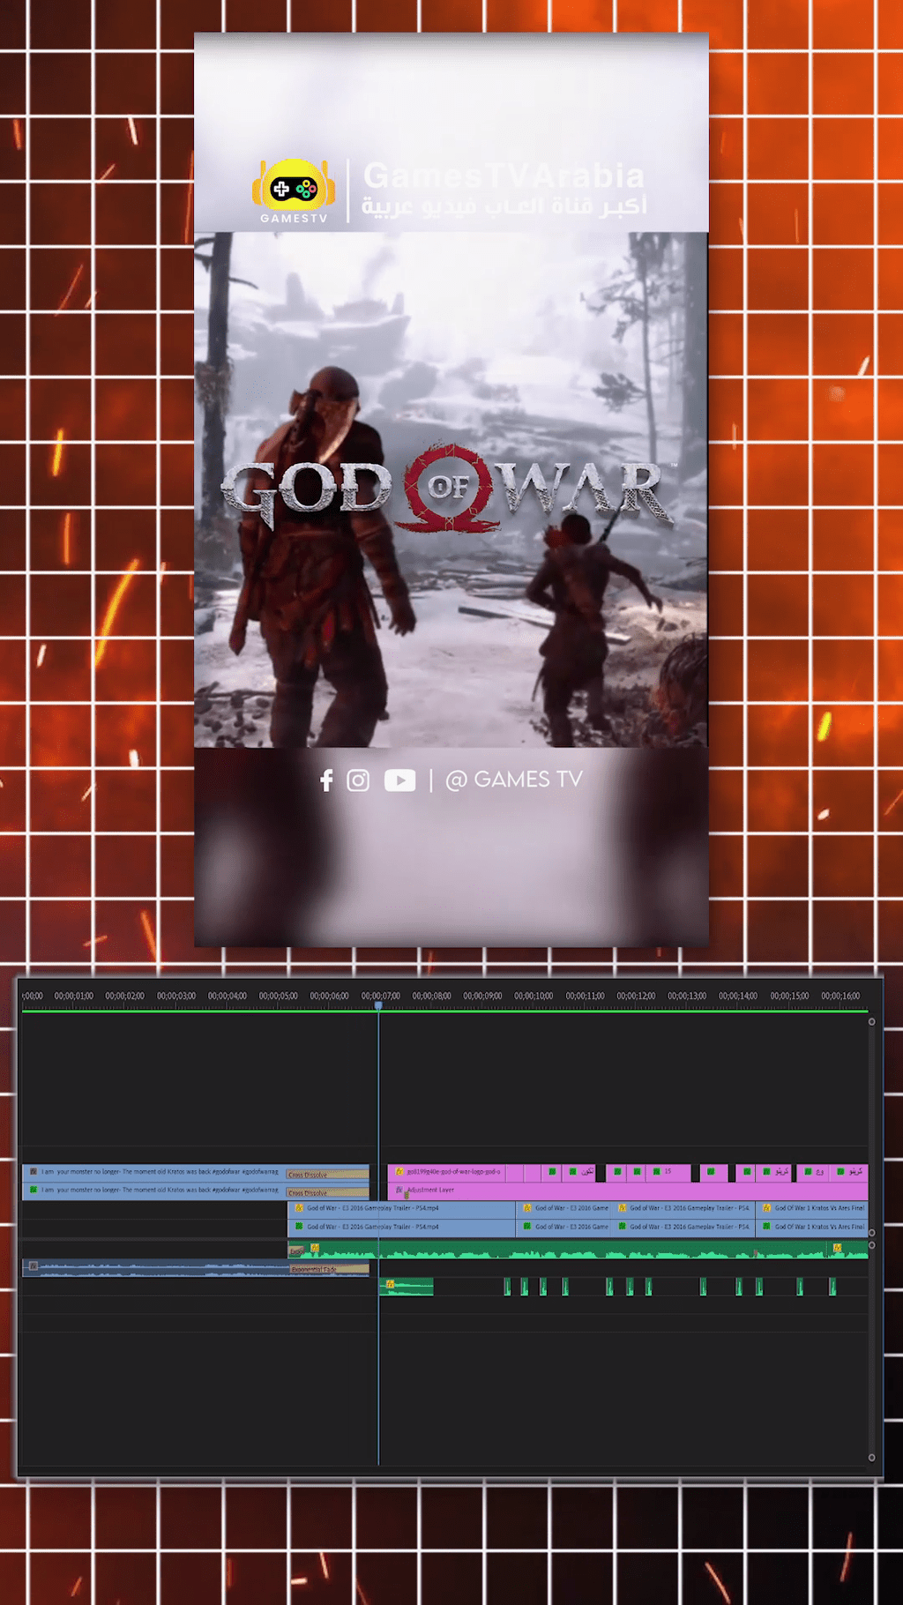
Task: Click the 00;00;16;00 timecode on ruler
Action: [840, 996]
